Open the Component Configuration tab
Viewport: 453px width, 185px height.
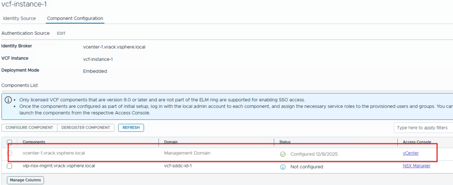tap(75, 18)
